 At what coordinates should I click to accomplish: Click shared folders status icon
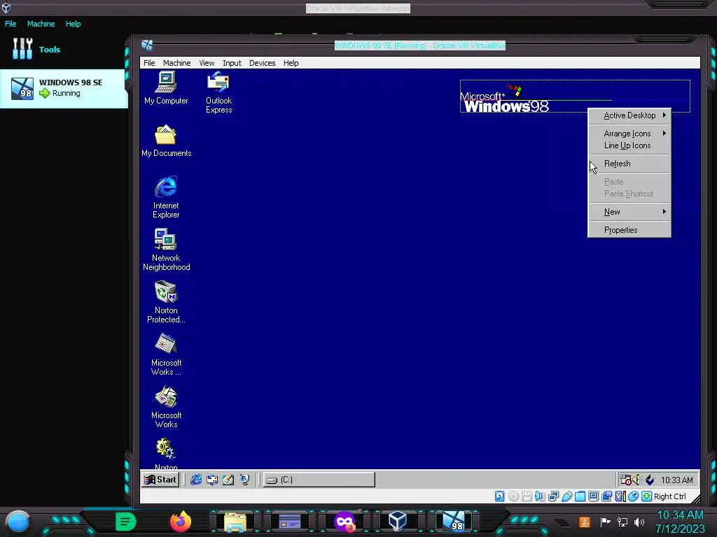point(580,496)
